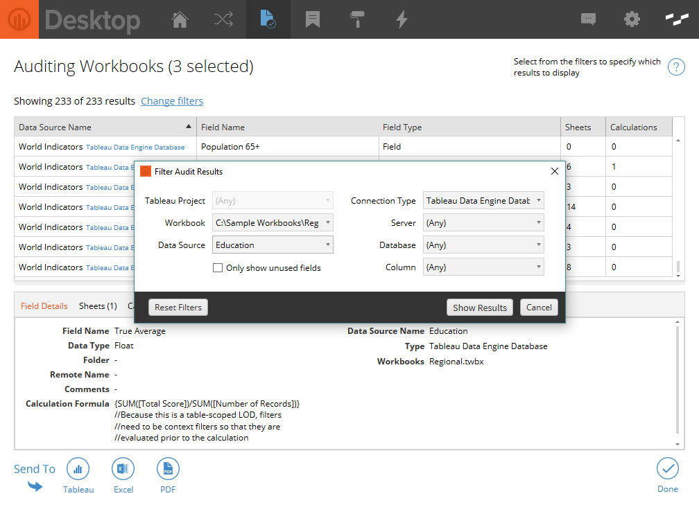This screenshot has width=699, height=505.
Task: Expand the Data Source dropdown
Action: click(x=273, y=245)
